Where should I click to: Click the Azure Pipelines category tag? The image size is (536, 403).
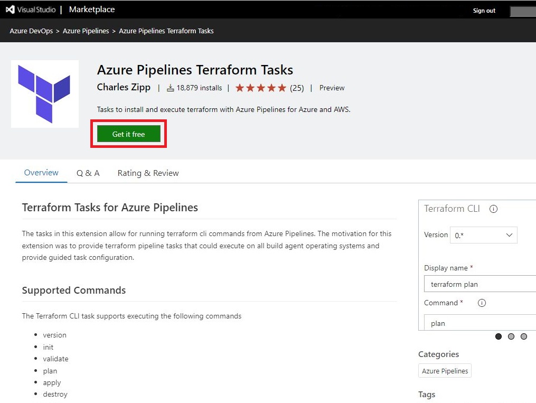pyautogui.click(x=445, y=371)
